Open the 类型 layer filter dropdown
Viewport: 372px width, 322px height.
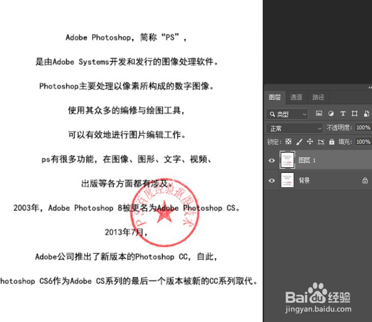287,114
